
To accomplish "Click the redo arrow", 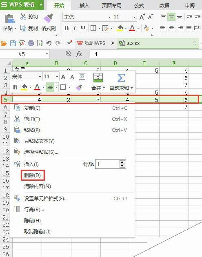I will [x=58, y=43].
